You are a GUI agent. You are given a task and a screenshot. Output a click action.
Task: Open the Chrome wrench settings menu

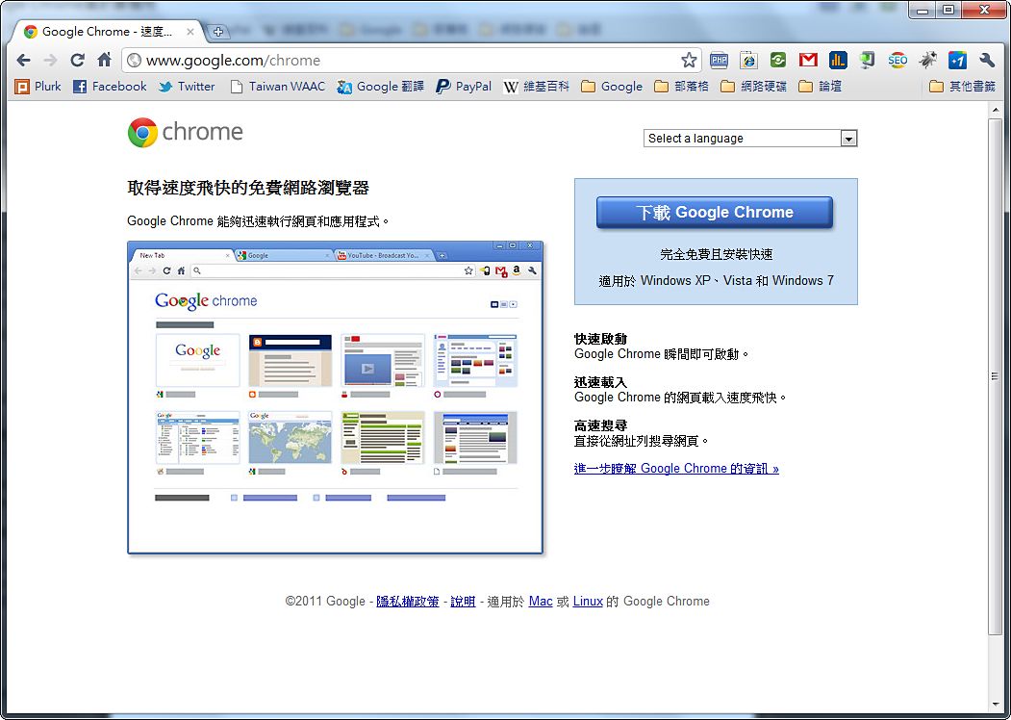987,60
